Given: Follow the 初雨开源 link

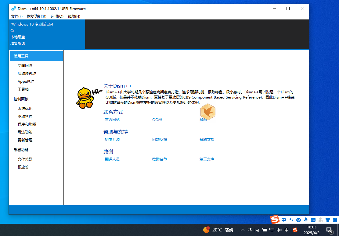Looking at the screenshot, I should [112, 140].
